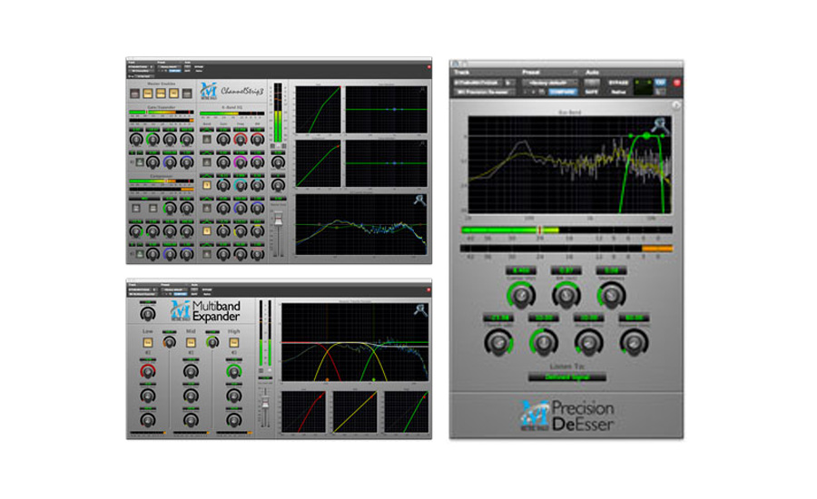Viewport: 817px width, 499px height.
Task: Click the speaker solo icon under the Low band
Action: pyautogui.click(x=148, y=353)
